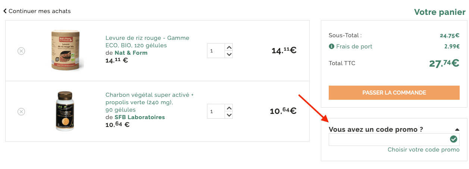Decrease quantity of Levure de riz rouge

coord(229,54)
